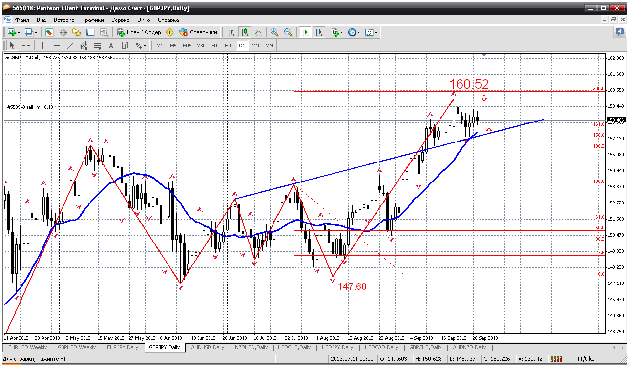Launch MetaEditor via yellow diamond icon
This screenshot has height=365, width=629.
(170, 32)
